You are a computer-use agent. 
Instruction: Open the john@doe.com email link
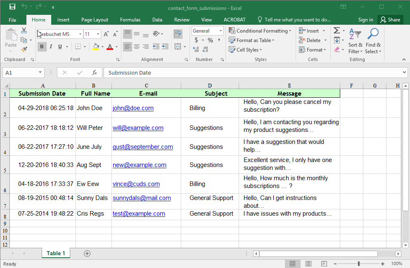133,108
